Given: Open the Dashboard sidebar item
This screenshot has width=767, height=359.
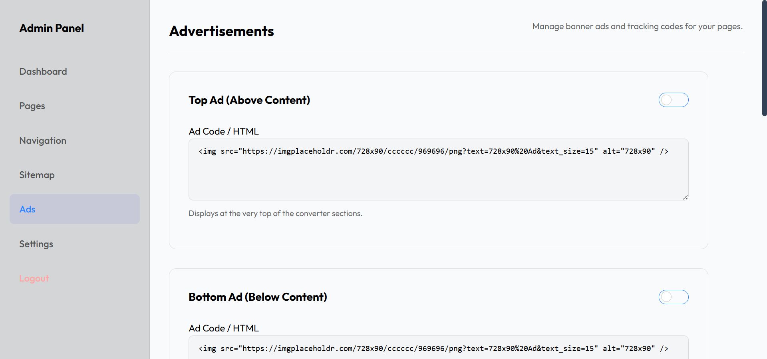Looking at the screenshot, I should tap(43, 71).
